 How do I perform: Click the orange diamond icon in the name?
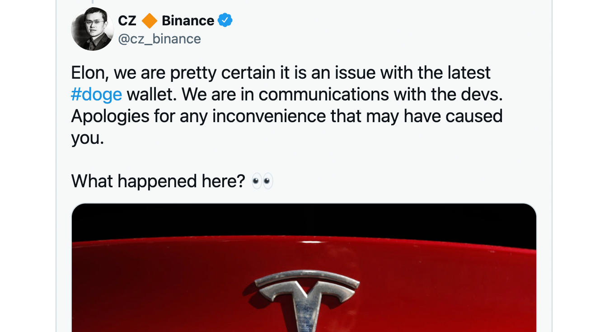click(149, 21)
